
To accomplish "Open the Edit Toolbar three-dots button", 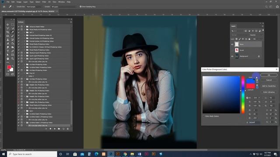I will pyautogui.click(x=8, y=62).
